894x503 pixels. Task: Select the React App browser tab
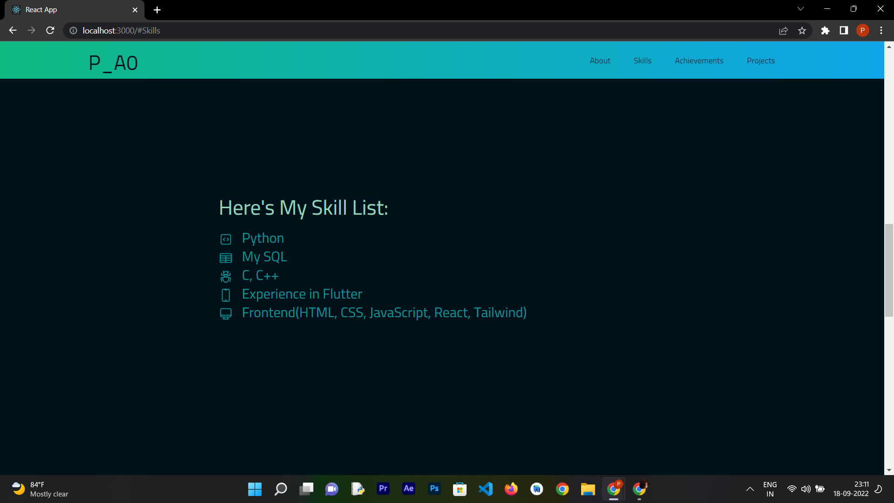coord(74,10)
